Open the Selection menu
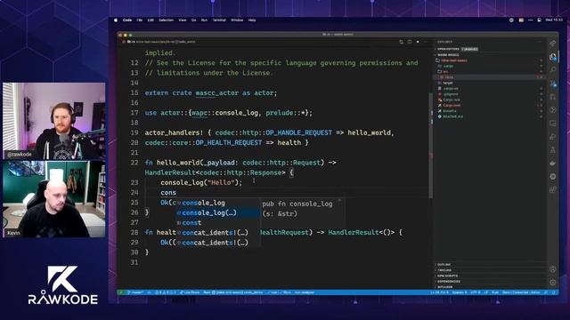570x320 pixels. tap(167, 20)
